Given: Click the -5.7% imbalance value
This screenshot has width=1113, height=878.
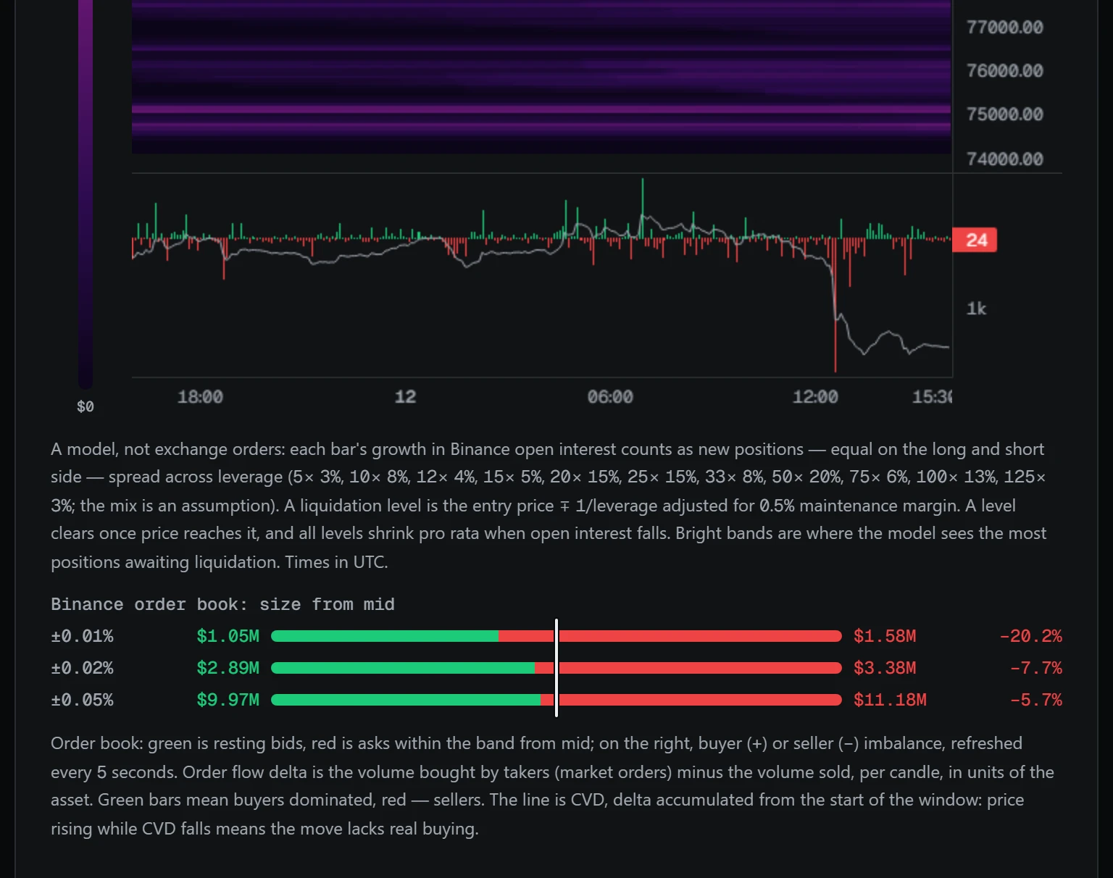Looking at the screenshot, I should [x=1035, y=700].
